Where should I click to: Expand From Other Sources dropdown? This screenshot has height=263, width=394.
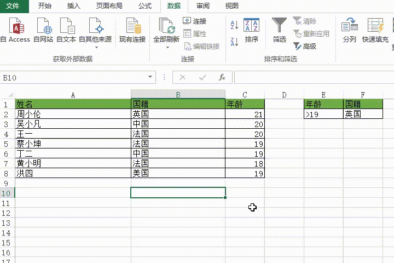click(x=96, y=47)
